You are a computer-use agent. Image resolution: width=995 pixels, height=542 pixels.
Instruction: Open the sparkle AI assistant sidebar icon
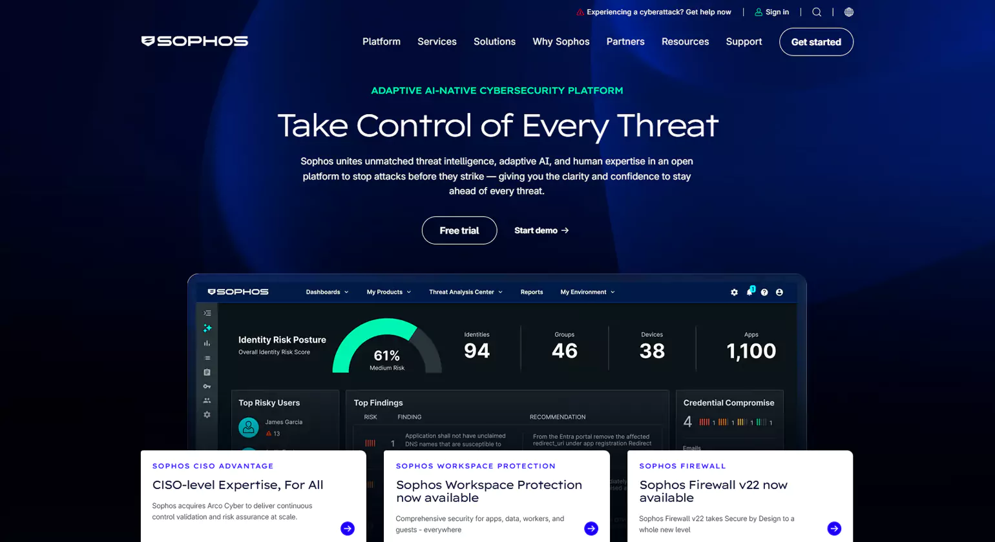tap(207, 328)
